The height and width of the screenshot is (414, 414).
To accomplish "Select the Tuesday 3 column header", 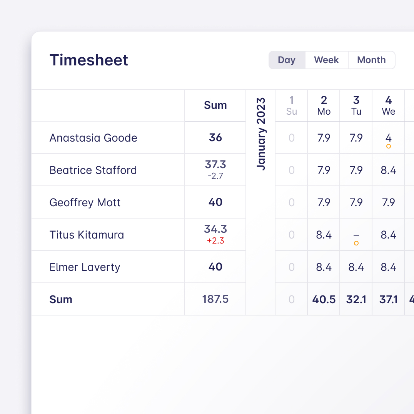I will pos(356,105).
